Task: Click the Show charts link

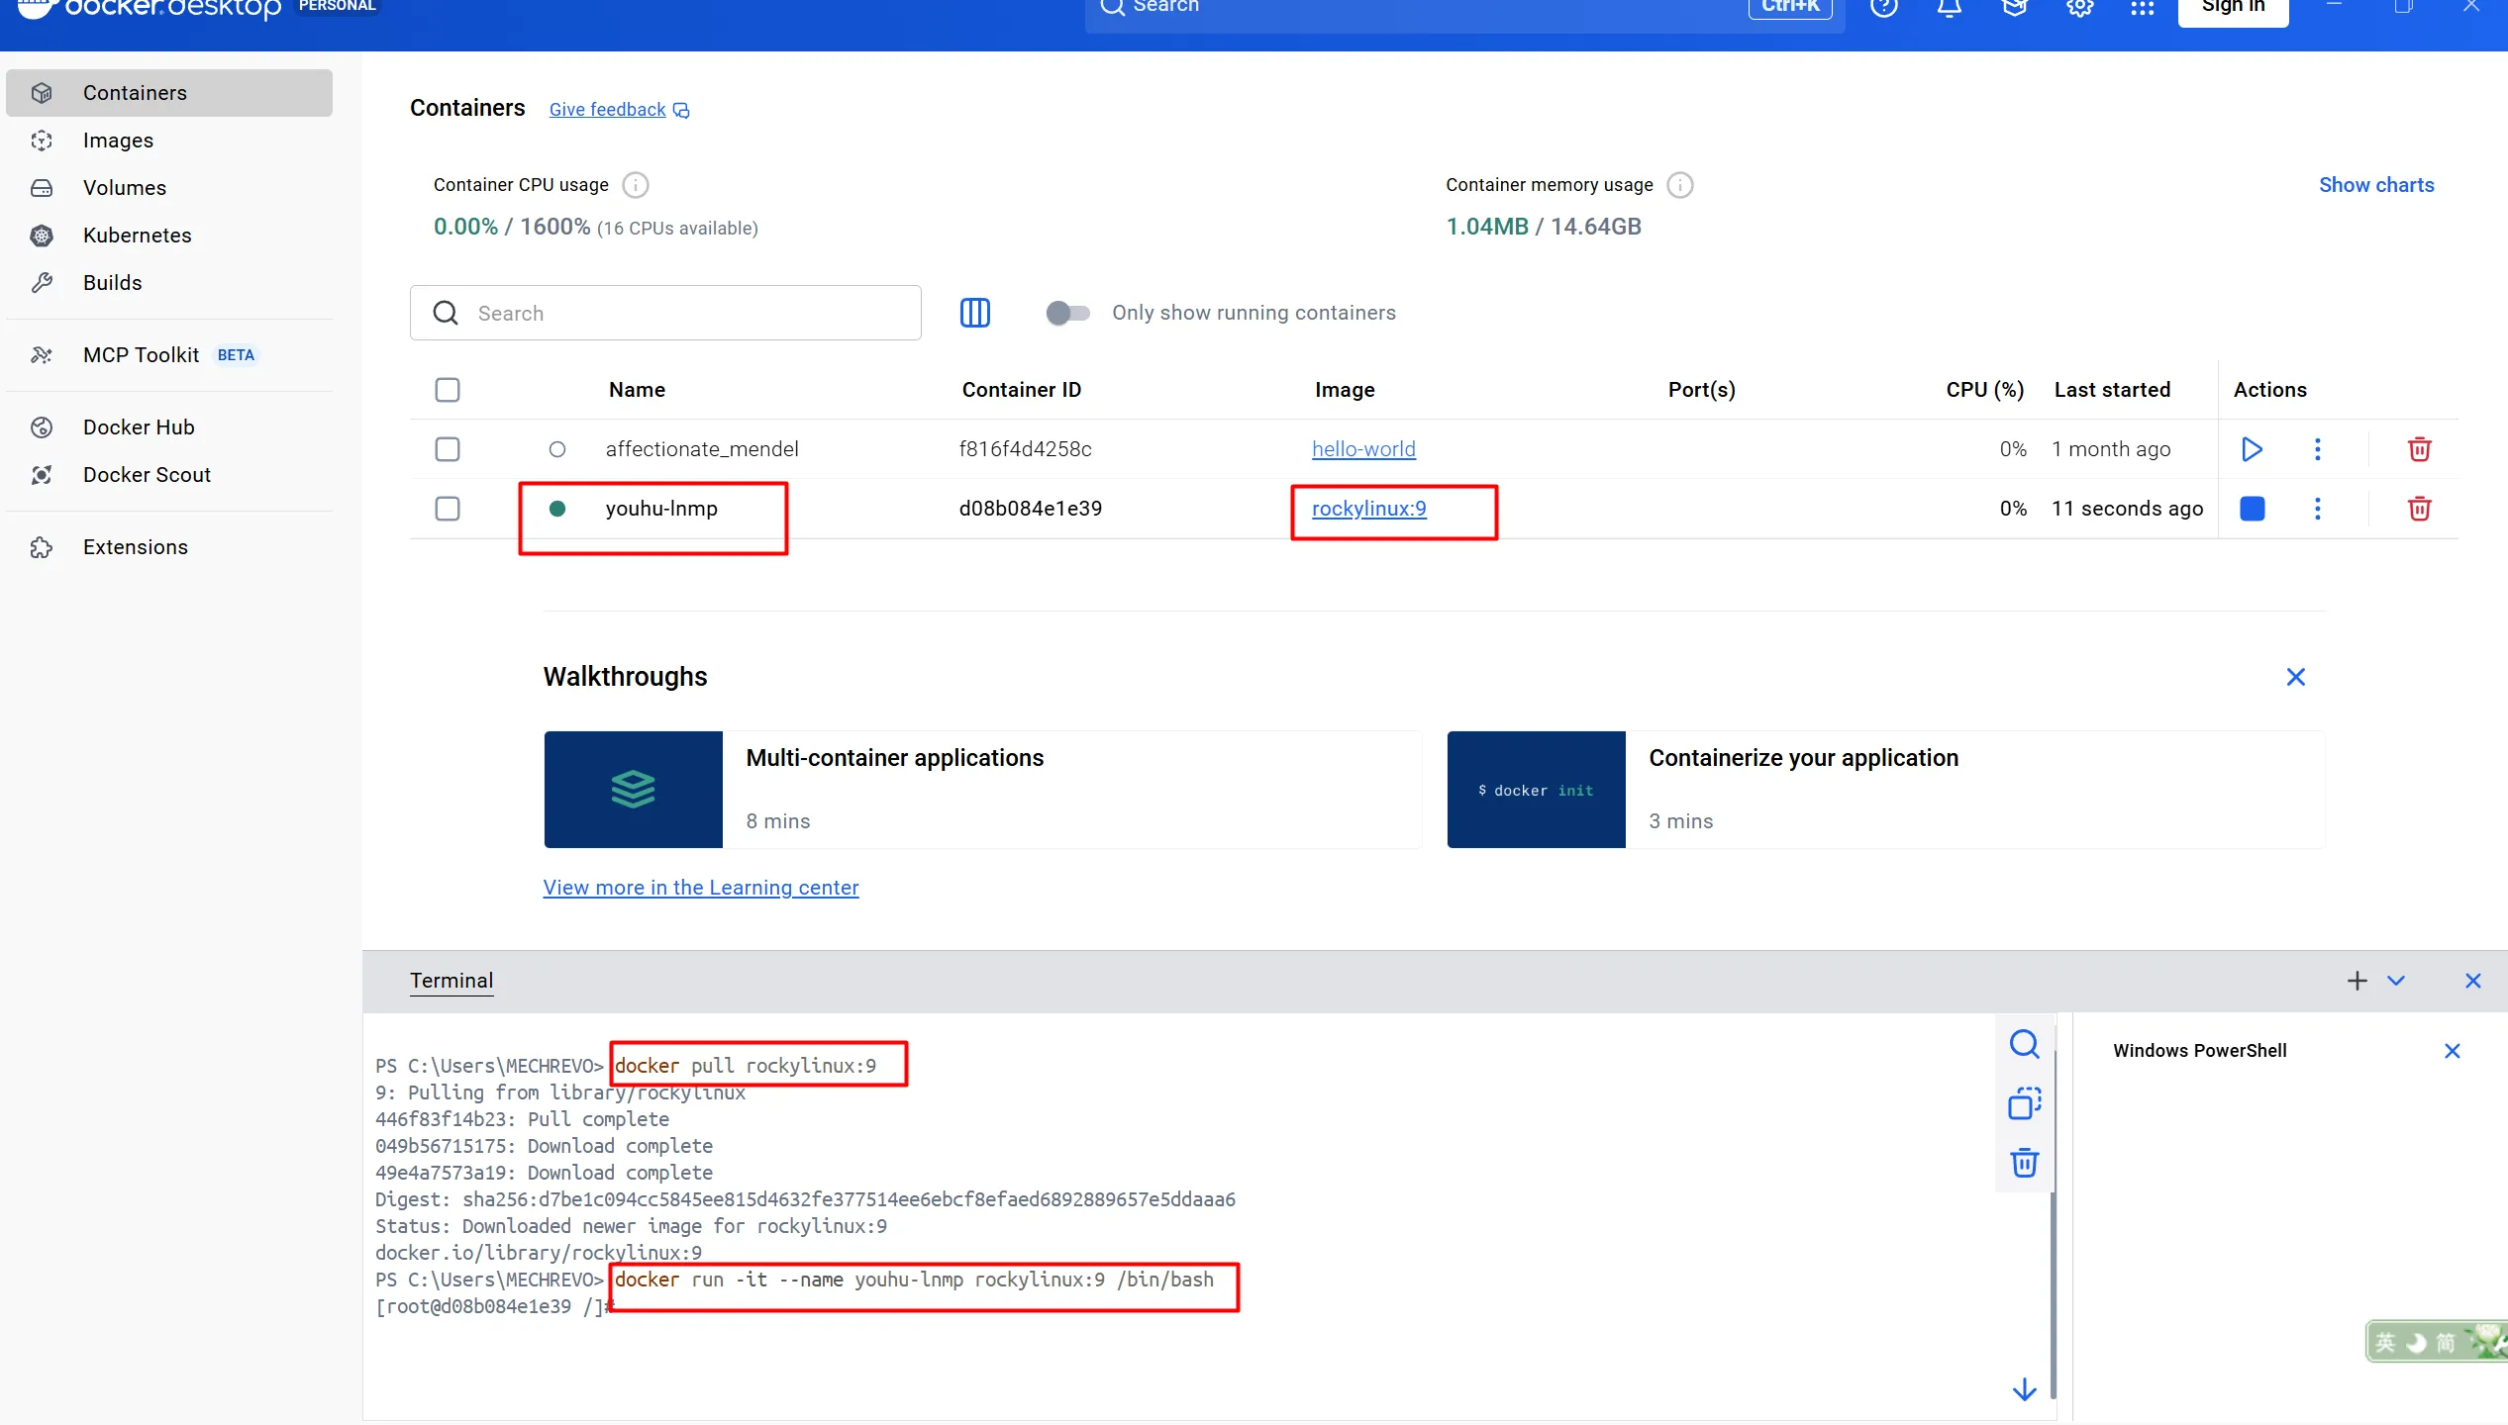Action: 2375,185
